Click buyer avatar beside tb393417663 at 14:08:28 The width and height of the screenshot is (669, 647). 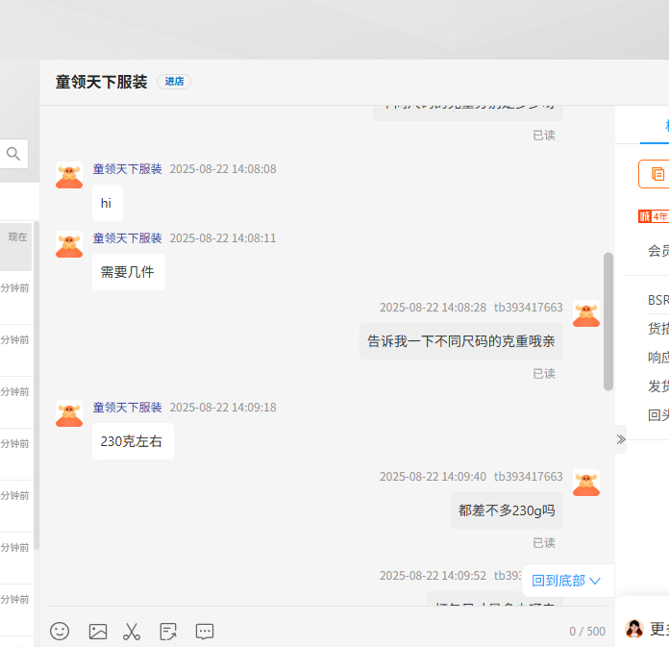tap(586, 314)
